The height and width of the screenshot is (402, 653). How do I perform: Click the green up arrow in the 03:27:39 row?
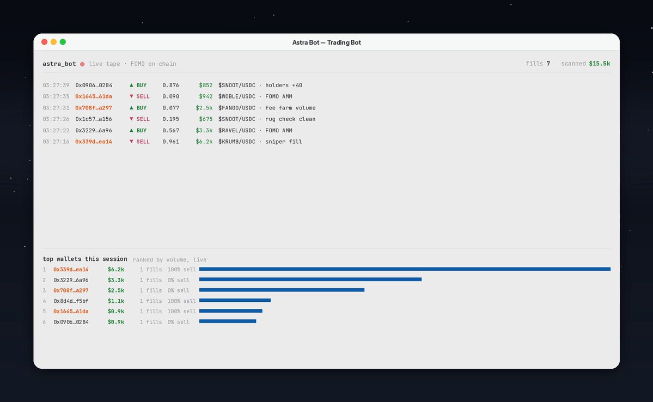coord(131,85)
